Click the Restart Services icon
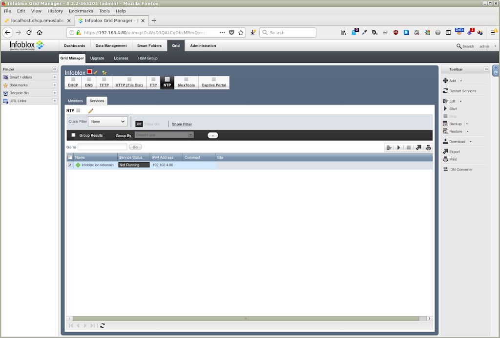The image size is (500, 338). click(x=445, y=91)
